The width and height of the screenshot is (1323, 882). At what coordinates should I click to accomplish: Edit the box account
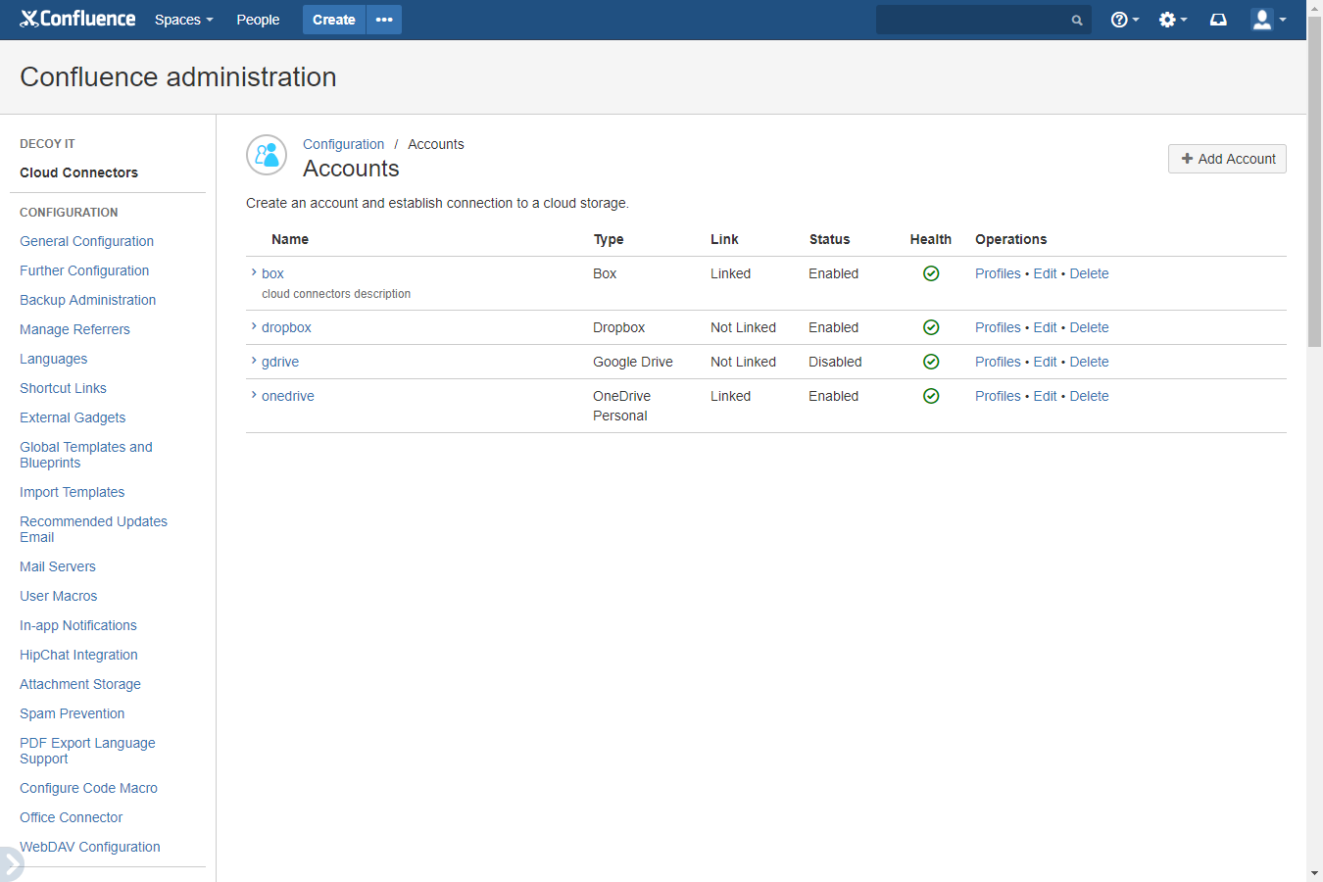pyautogui.click(x=1045, y=273)
